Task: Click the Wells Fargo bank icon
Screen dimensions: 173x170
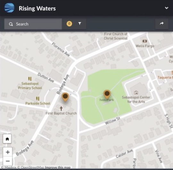Action: pos(145,41)
